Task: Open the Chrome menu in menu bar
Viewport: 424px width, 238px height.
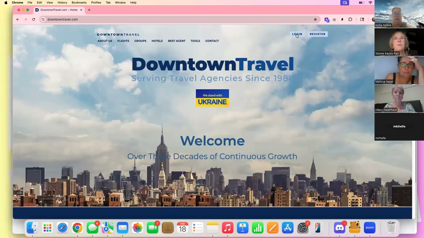Action: tap(18, 2)
